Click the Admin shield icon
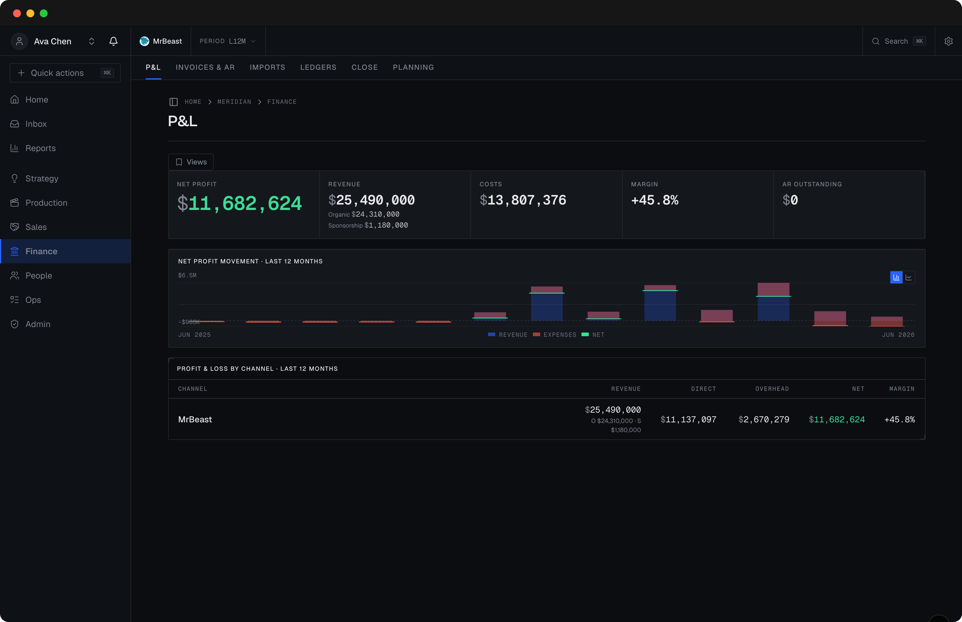 pos(15,323)
